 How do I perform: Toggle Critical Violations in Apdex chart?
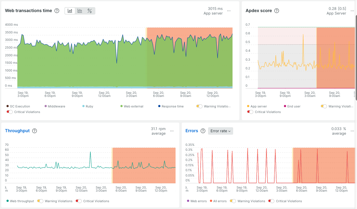coord(250,112)
